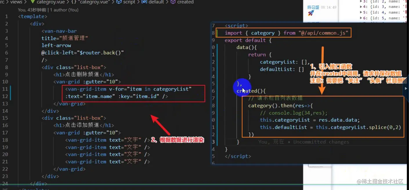Open 陈召盛's username in the chat panel
Image resolution: width=409 pixels, height=190 pixels.
click(x=313, y=7)
